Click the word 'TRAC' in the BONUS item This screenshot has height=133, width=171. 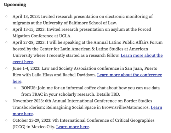click(x=37, y=94)
